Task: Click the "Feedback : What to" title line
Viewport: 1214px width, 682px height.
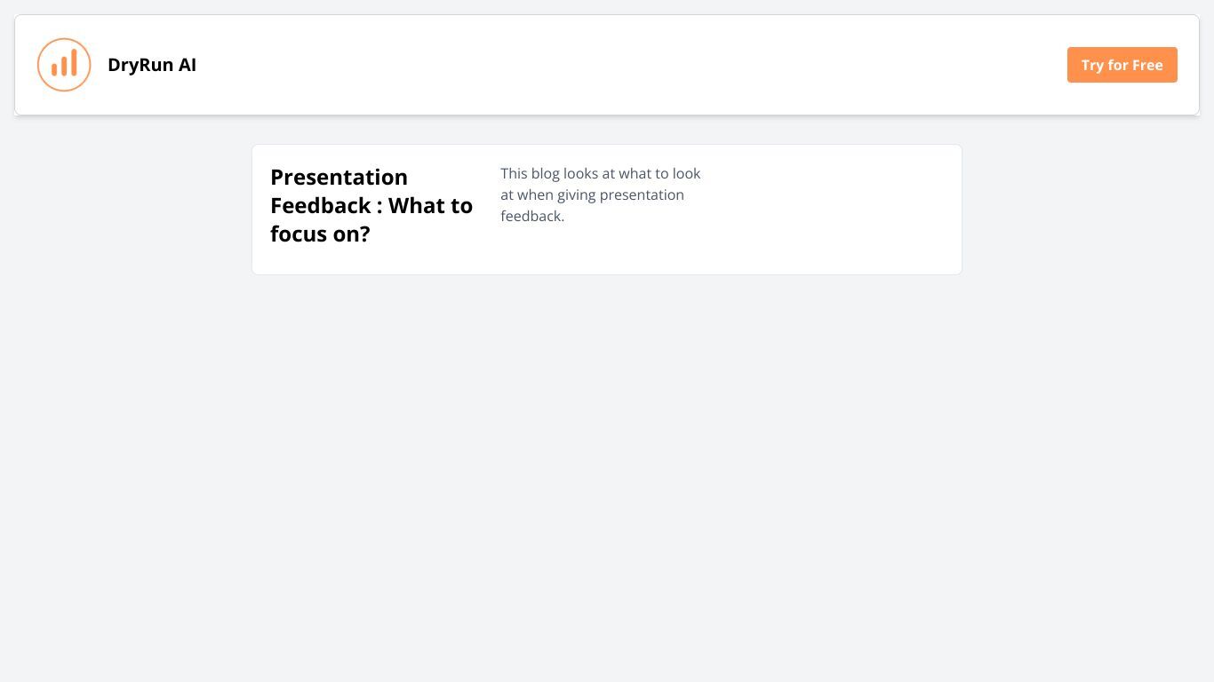Action: coord(371,205)
